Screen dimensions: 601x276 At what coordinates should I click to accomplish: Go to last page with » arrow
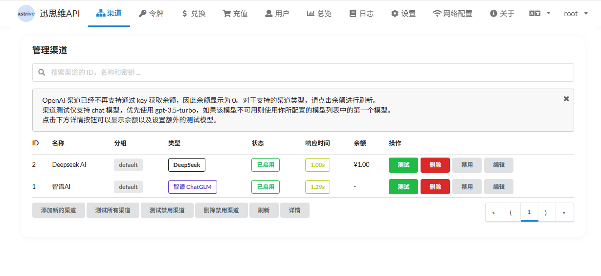564,212
